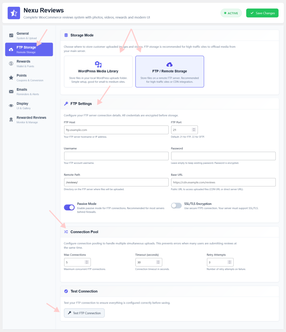
Task: Click the Test FTP Connection button
Action: tap(84, 313)
